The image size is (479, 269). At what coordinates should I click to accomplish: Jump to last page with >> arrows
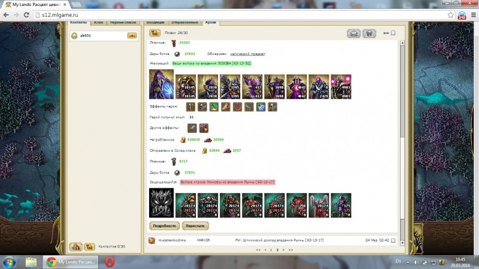290,250
